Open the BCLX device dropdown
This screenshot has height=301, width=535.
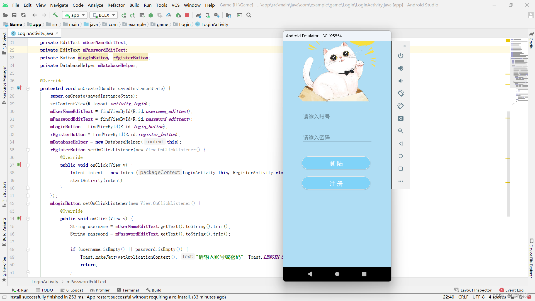tap(104, 15)
